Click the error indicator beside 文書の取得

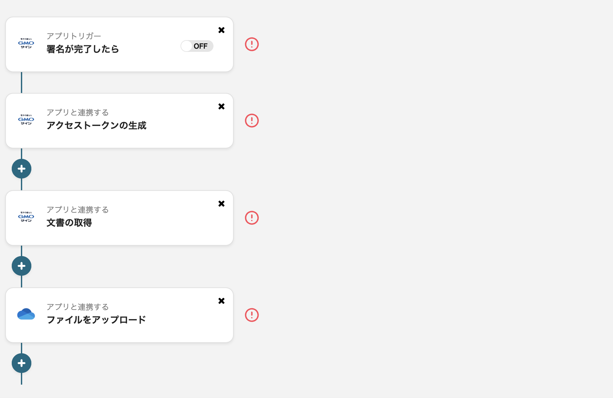252,217
